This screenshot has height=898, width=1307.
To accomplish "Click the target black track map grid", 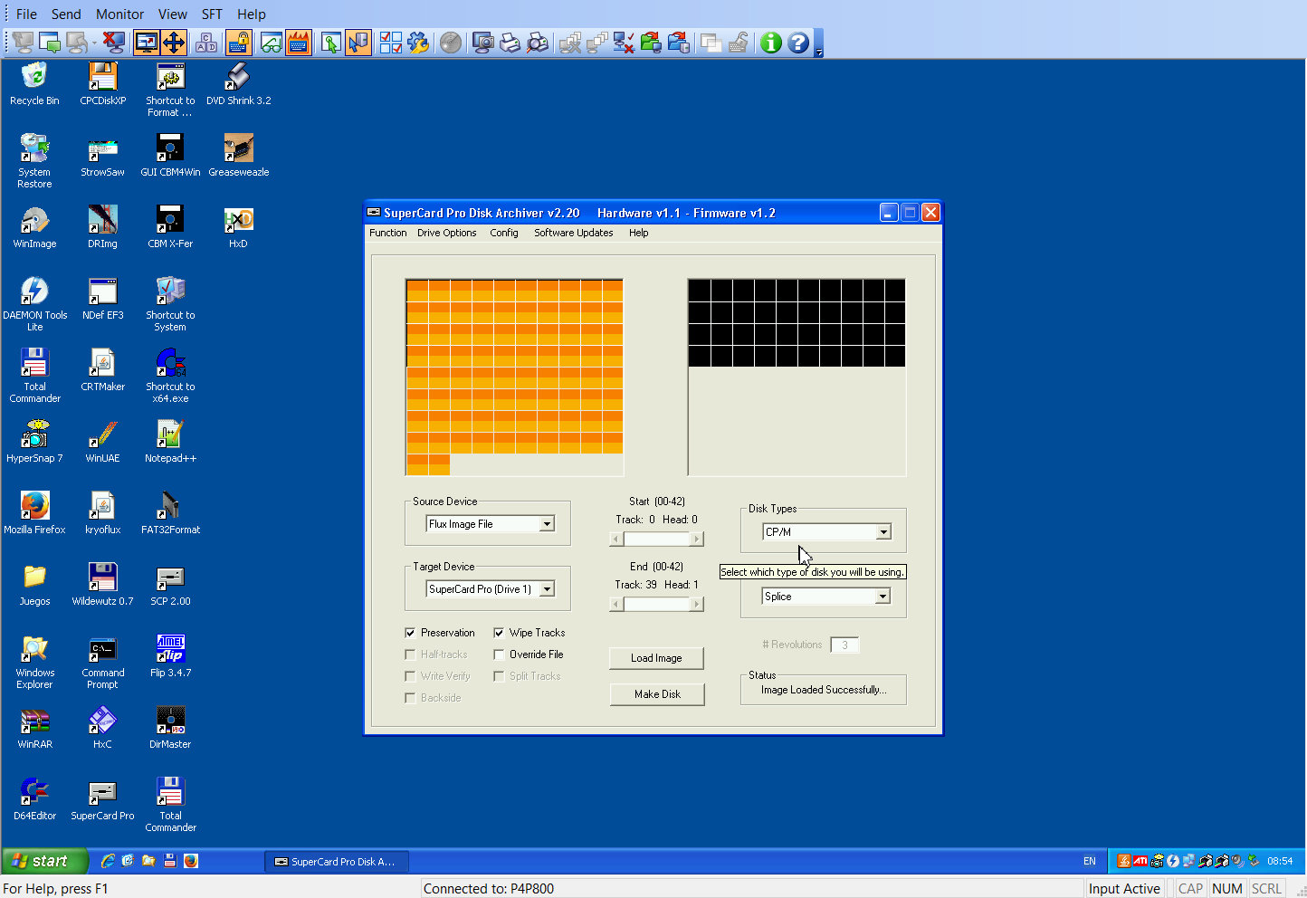I will pyautogui.click(x=797, y=377).
